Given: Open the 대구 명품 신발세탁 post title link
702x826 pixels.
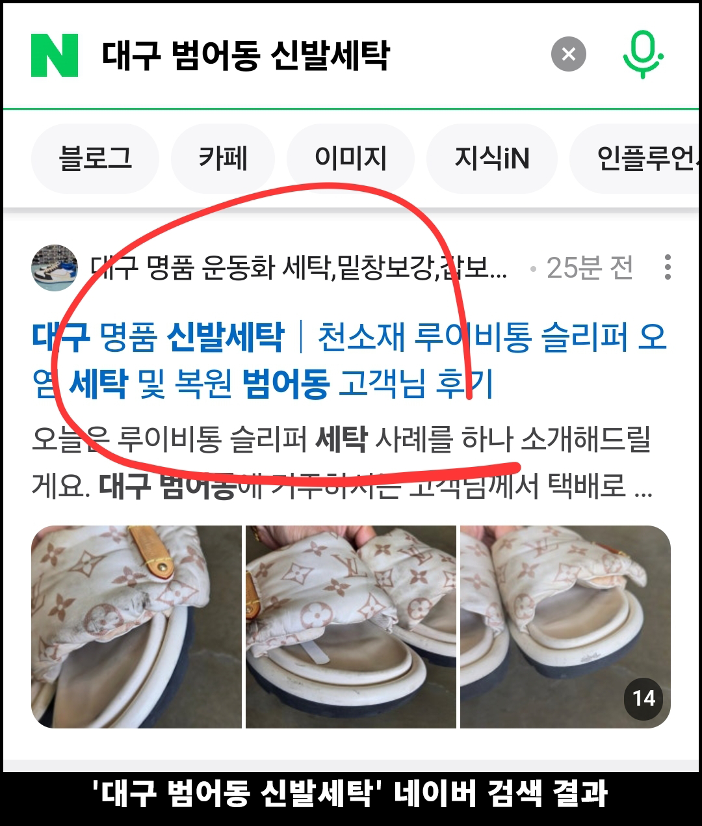Looking at the screenshot, I should click(x=350, y=360).
